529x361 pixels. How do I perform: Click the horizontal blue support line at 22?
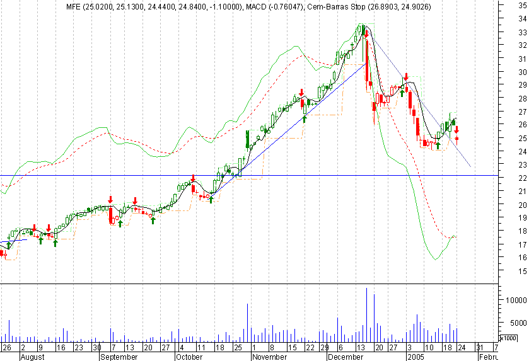pos(249,175)
